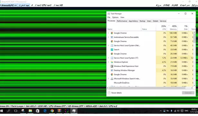Sort by CPU column showing 35%

[161, 27]
